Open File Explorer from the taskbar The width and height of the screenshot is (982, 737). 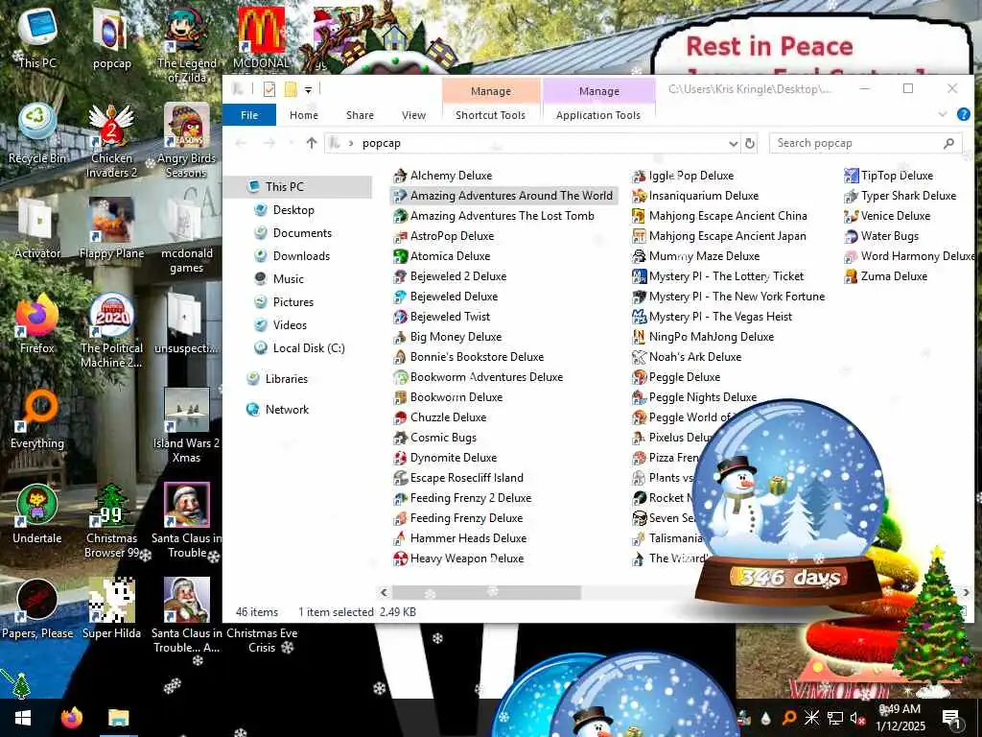point(118,718)
